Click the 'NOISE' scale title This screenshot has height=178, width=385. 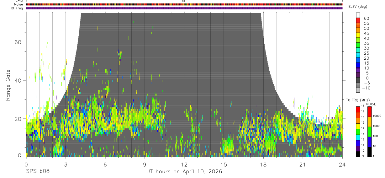371,104
